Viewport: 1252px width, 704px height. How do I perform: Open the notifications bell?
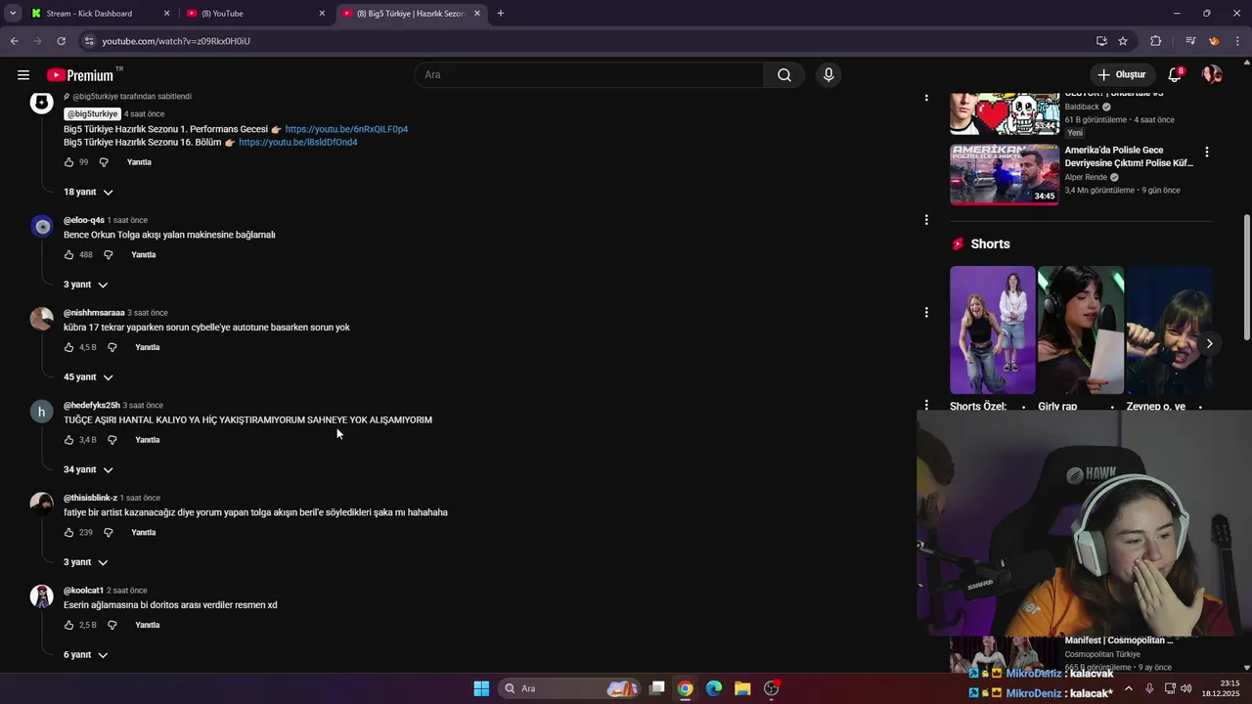point(1175,75)
